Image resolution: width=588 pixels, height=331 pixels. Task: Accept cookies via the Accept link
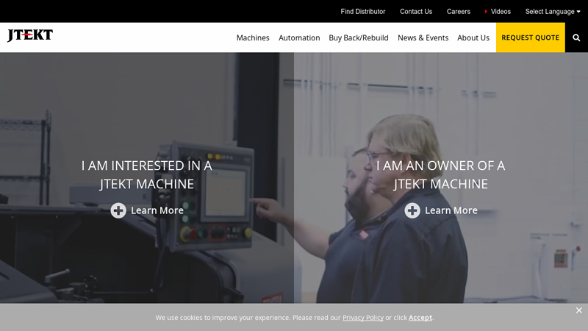(420, 318)
